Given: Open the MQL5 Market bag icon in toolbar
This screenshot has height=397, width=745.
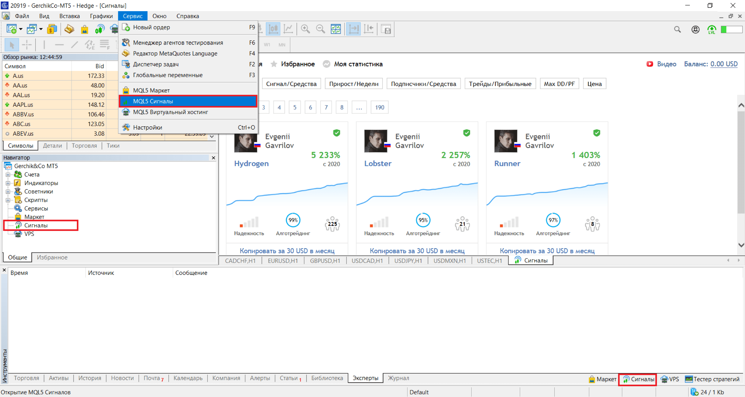Looking at the screenshot, I should click(84, 29).
